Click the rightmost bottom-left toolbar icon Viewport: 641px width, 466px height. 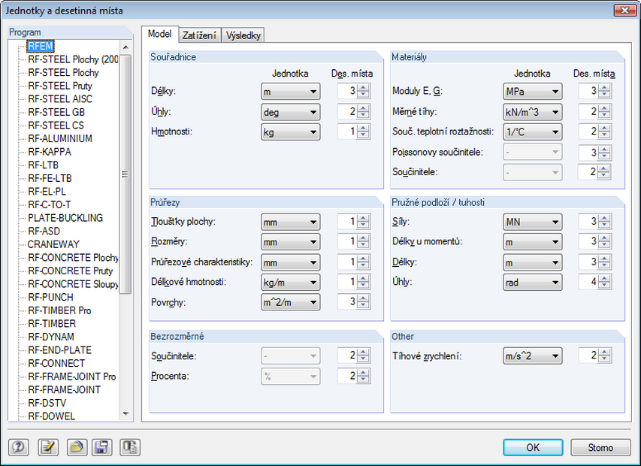click(130, 447)
